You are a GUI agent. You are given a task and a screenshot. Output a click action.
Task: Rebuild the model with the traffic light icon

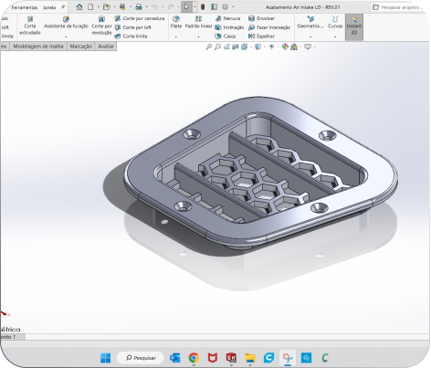pos(203,6)
